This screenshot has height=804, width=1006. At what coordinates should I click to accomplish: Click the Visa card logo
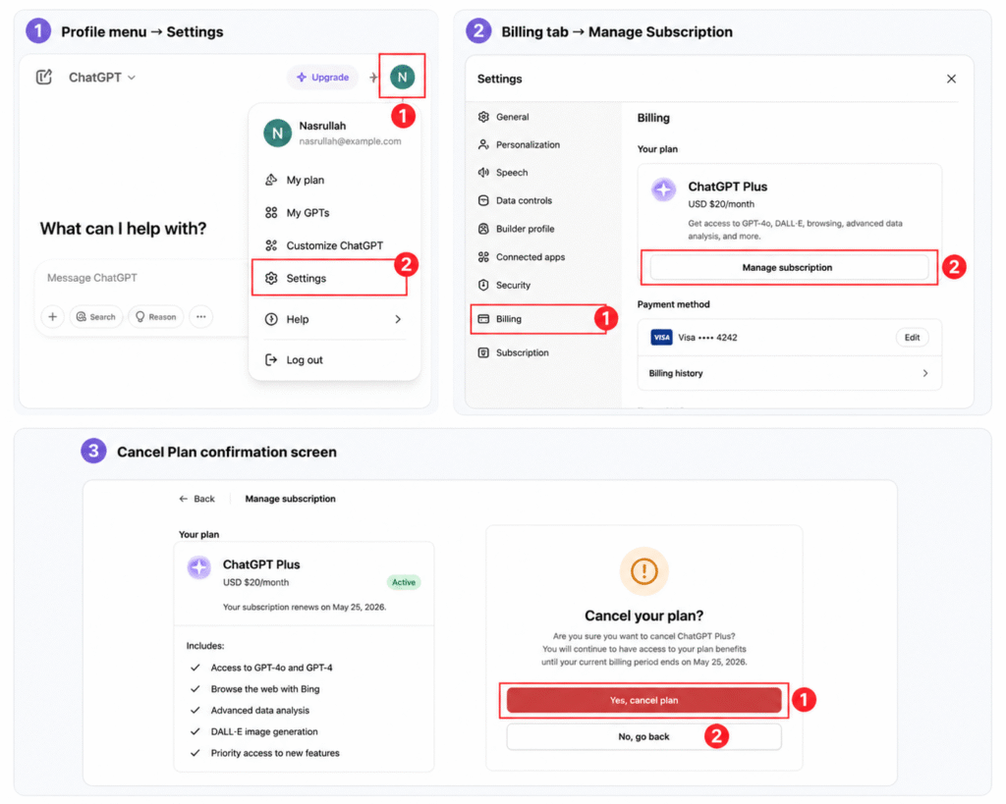click(661, 338)
